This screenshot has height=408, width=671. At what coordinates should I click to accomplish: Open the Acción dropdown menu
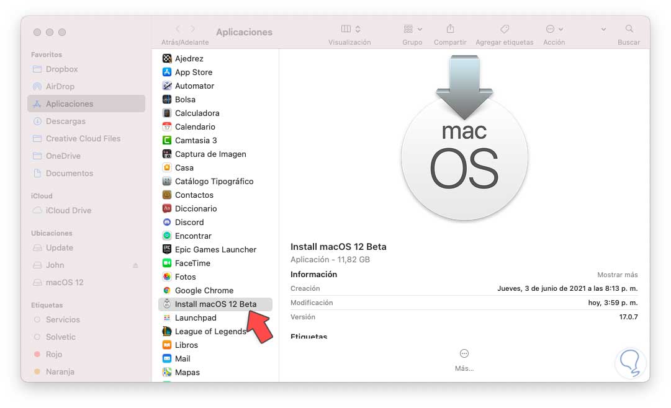point(554,29)
